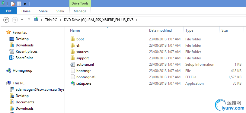Open Downloads under Favorites
This screenshot has height=113, width=246.
[x=25, y=45]
